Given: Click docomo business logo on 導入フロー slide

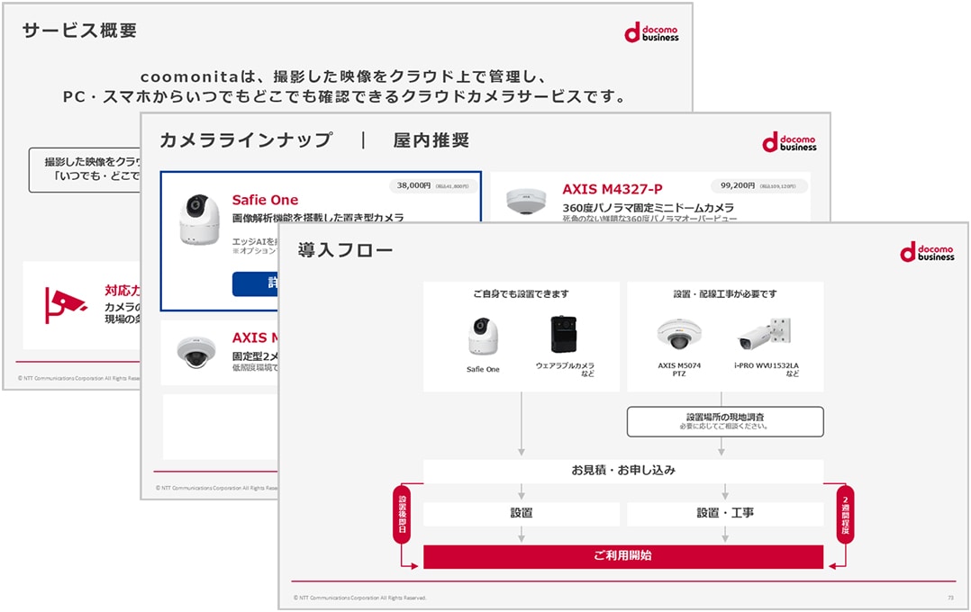Looking at the screenshot, I should [x=927, y=252].
